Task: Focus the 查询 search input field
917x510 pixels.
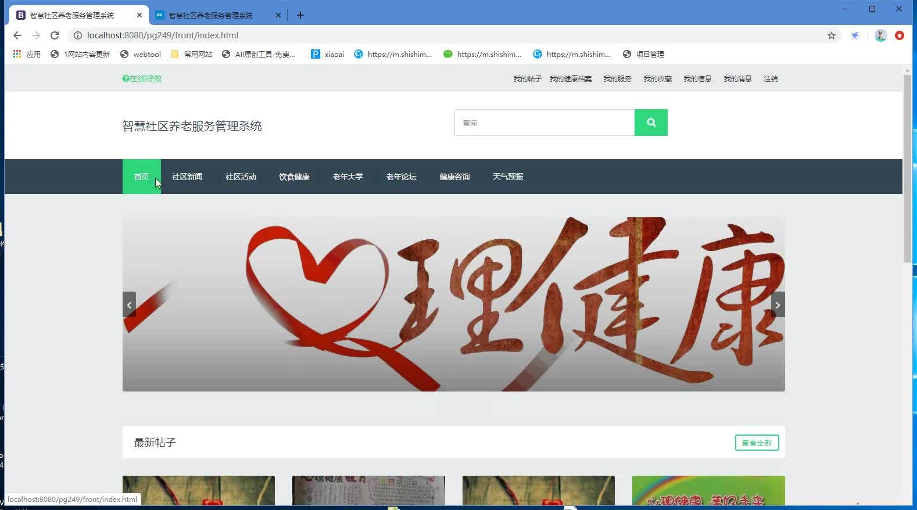Action: [x=545, y=123]
